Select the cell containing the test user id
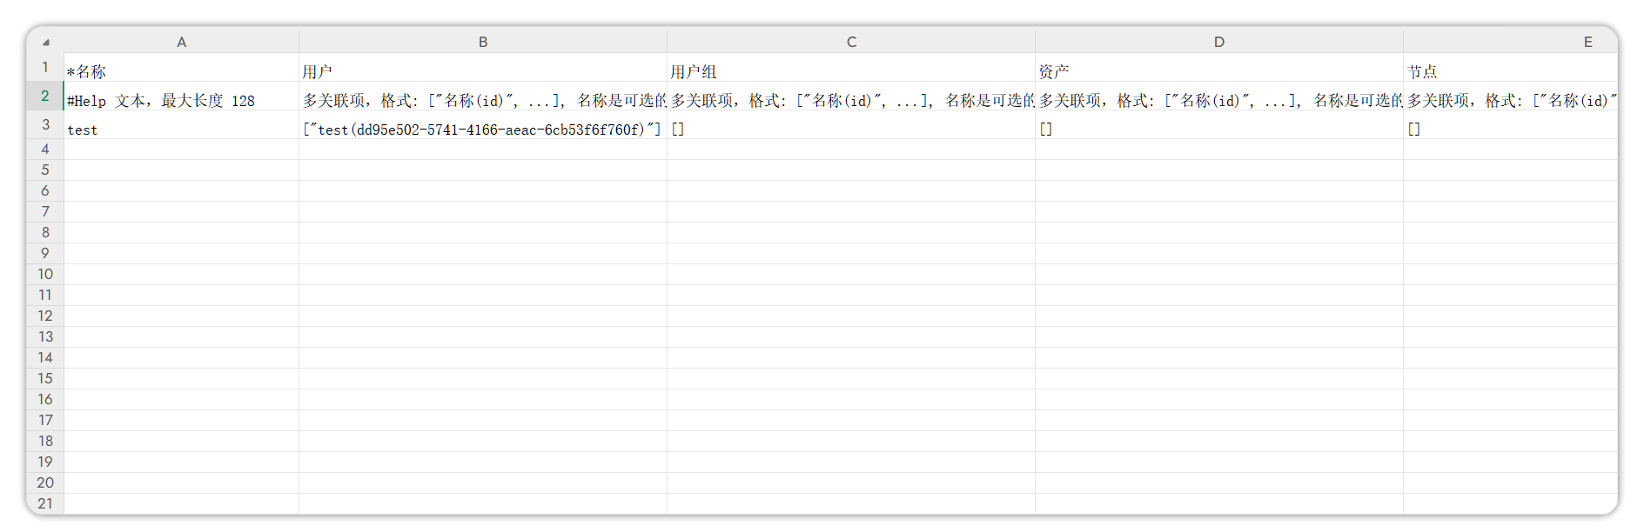 [483, 130]
